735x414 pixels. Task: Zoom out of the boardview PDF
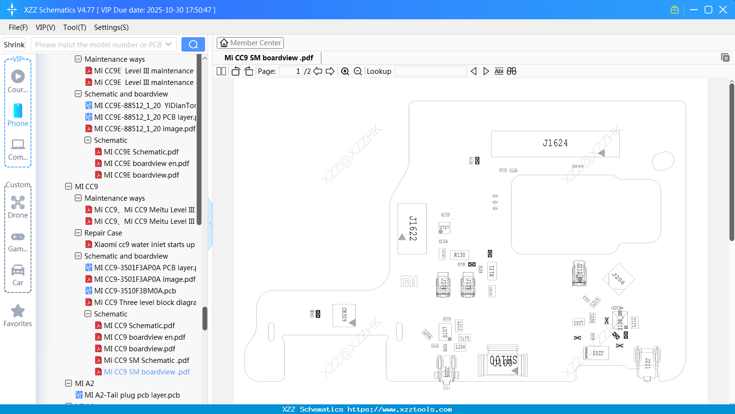358,71
